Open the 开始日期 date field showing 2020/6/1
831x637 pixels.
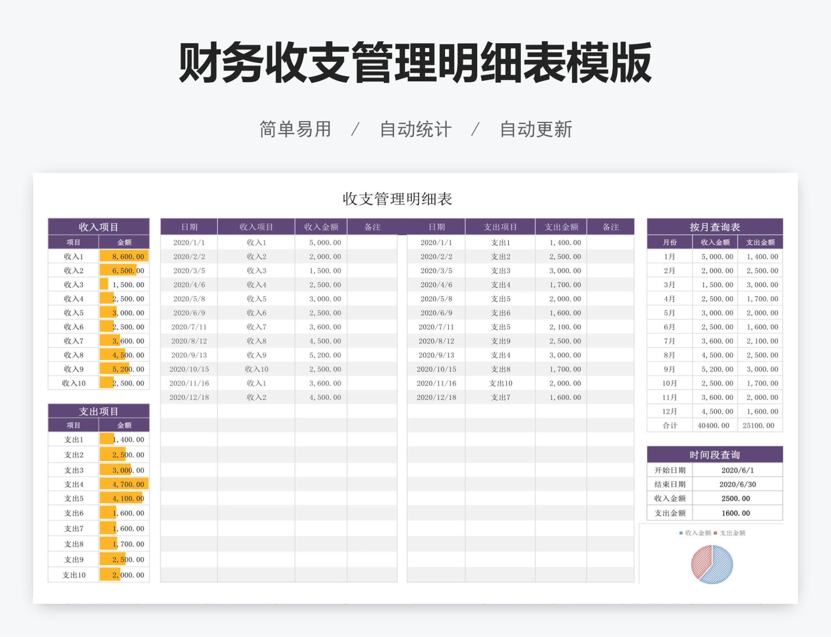(738, 469)
